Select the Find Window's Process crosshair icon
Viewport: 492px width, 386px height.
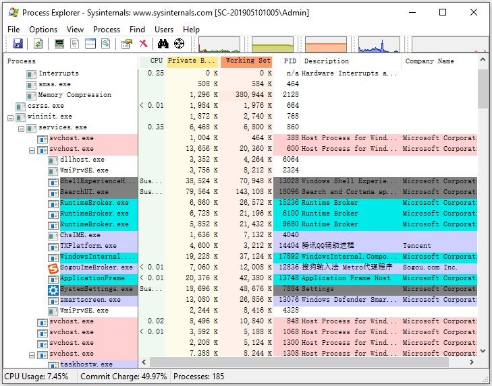[x=179, y=44]
